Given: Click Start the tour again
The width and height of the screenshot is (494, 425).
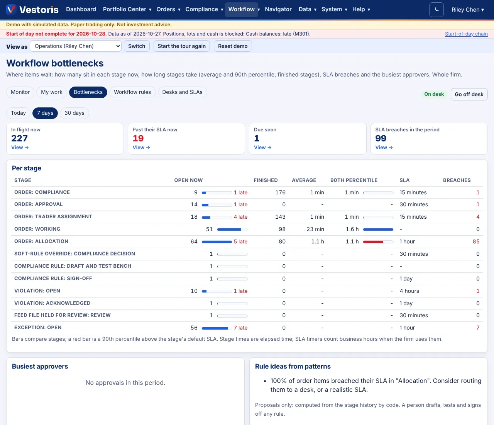Looking at the screenshot, I should click(182, 46).
